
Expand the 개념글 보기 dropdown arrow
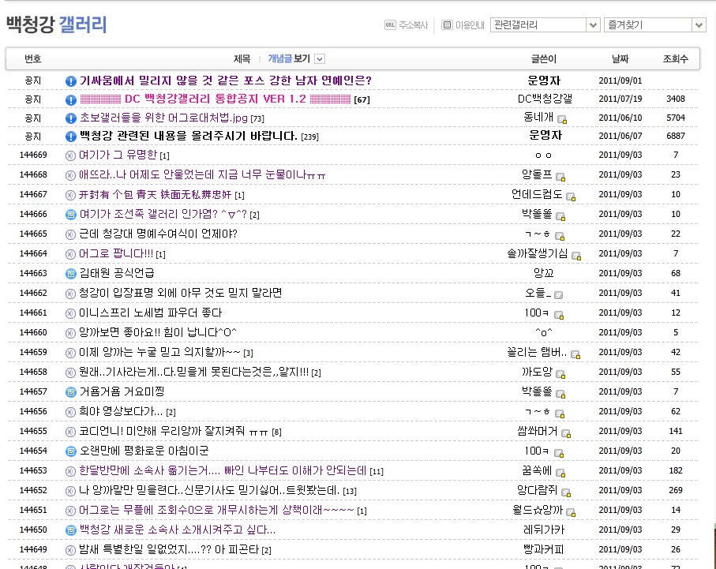pos(320,59)
